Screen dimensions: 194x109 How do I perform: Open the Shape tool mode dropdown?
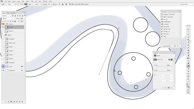pos(11,4)
